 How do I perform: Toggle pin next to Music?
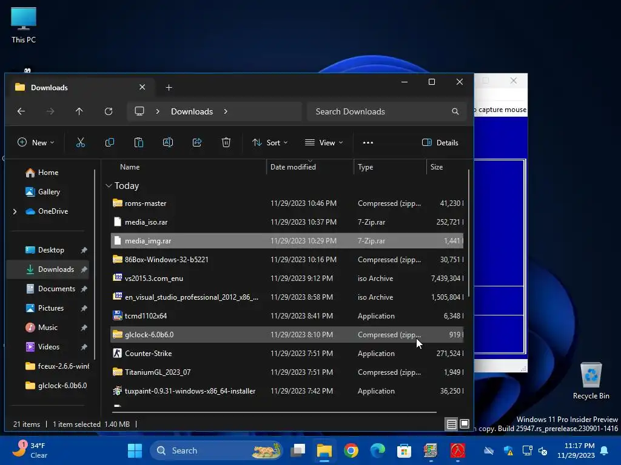(x=84, y=328)
